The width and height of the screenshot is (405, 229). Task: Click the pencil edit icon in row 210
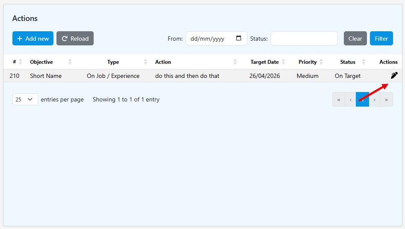[x=394, y=75]
